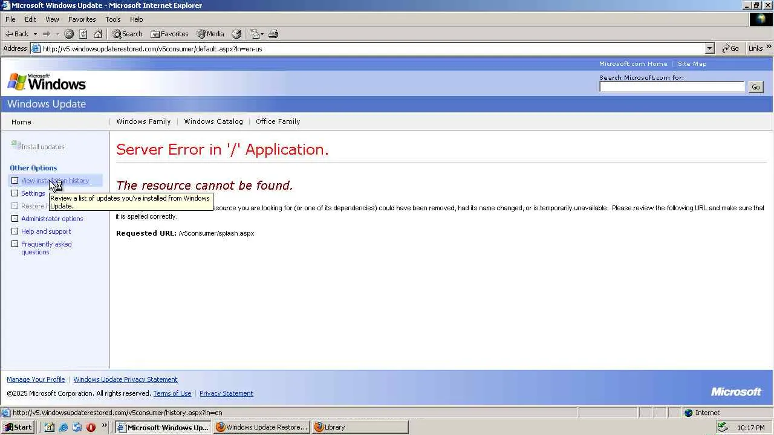Click the footer Privacy Statement link after Terms of Use
The image size is (774, 435).
(226, 393)
